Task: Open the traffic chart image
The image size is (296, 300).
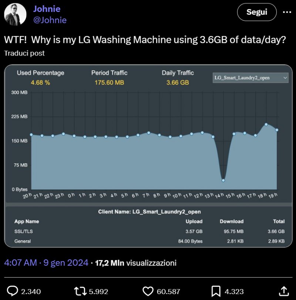Action: (x=148, y=155)
